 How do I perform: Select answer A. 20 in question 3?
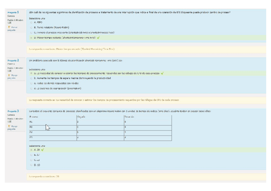coord(31,150)
